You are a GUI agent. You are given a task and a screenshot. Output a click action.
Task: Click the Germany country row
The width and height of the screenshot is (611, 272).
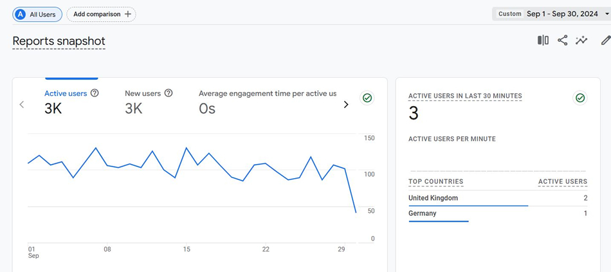[x=498, y=213]
